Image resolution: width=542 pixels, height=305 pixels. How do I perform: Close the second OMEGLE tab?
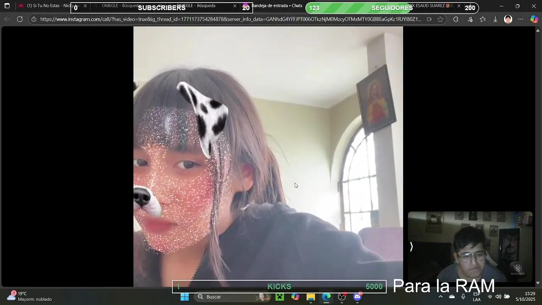[x=235, y=6]
